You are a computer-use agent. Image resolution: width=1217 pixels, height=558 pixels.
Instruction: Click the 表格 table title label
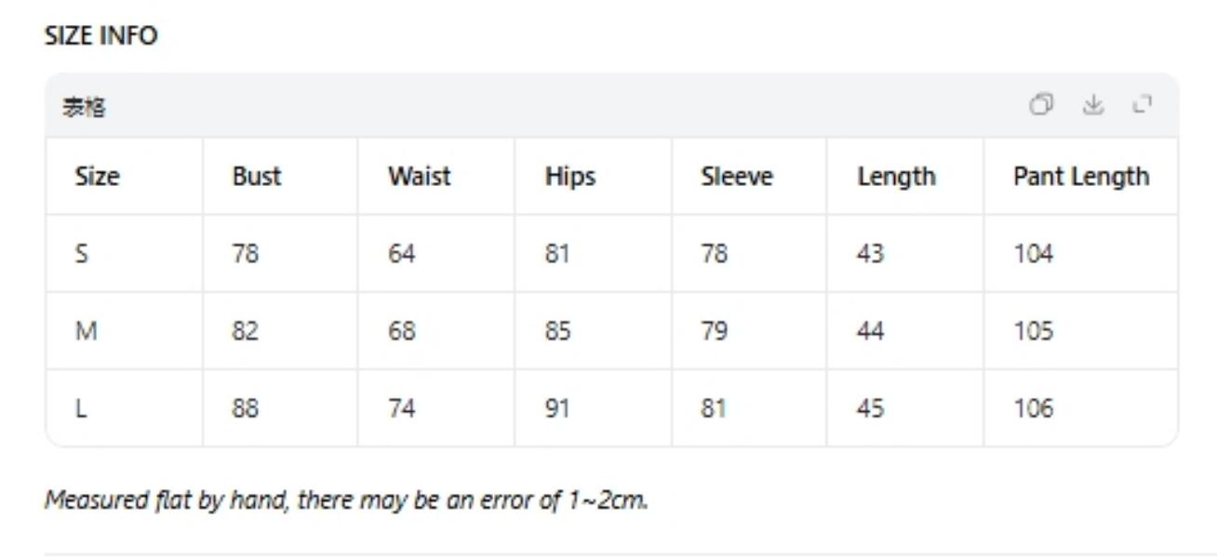(x=84, y=108)
